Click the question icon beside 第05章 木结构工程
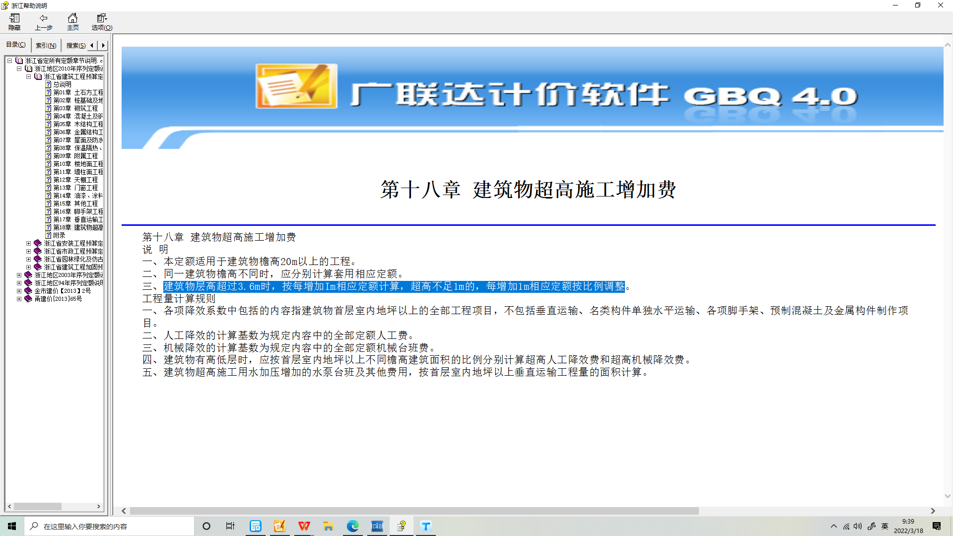 (x=48, y=124)
